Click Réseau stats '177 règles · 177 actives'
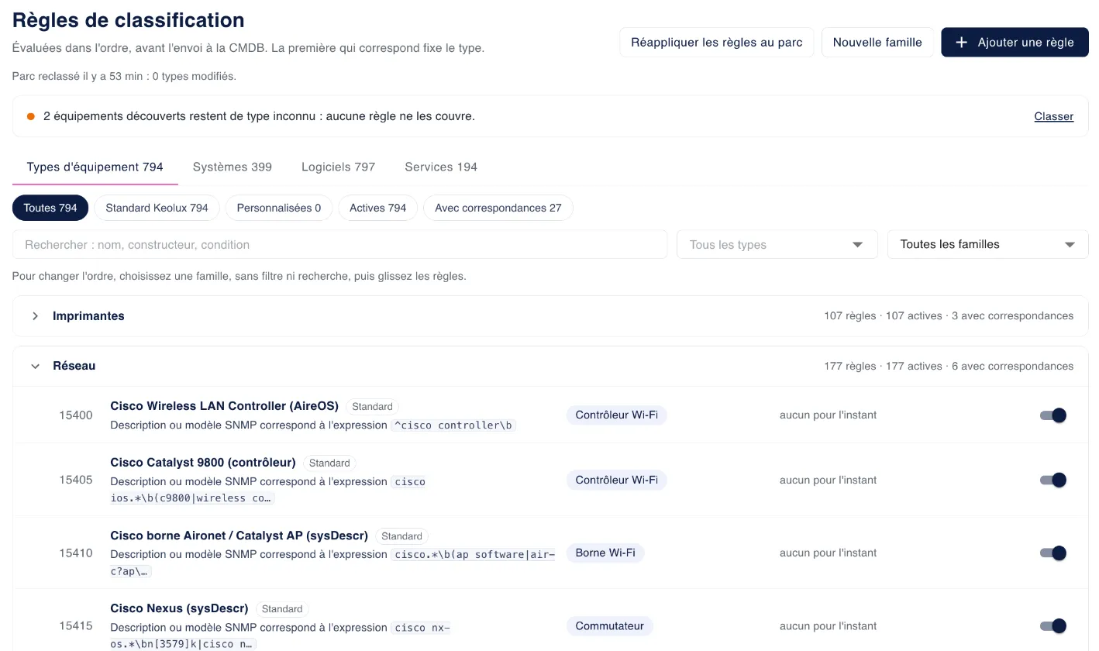The height and width of the screenshot is (651, 1099). click(883, 366)
